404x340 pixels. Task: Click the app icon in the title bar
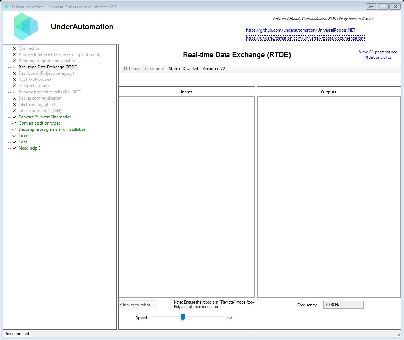pos(6,7)
